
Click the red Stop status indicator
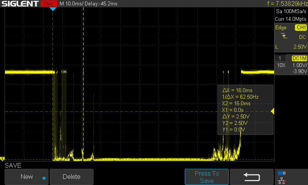[49, 3]
